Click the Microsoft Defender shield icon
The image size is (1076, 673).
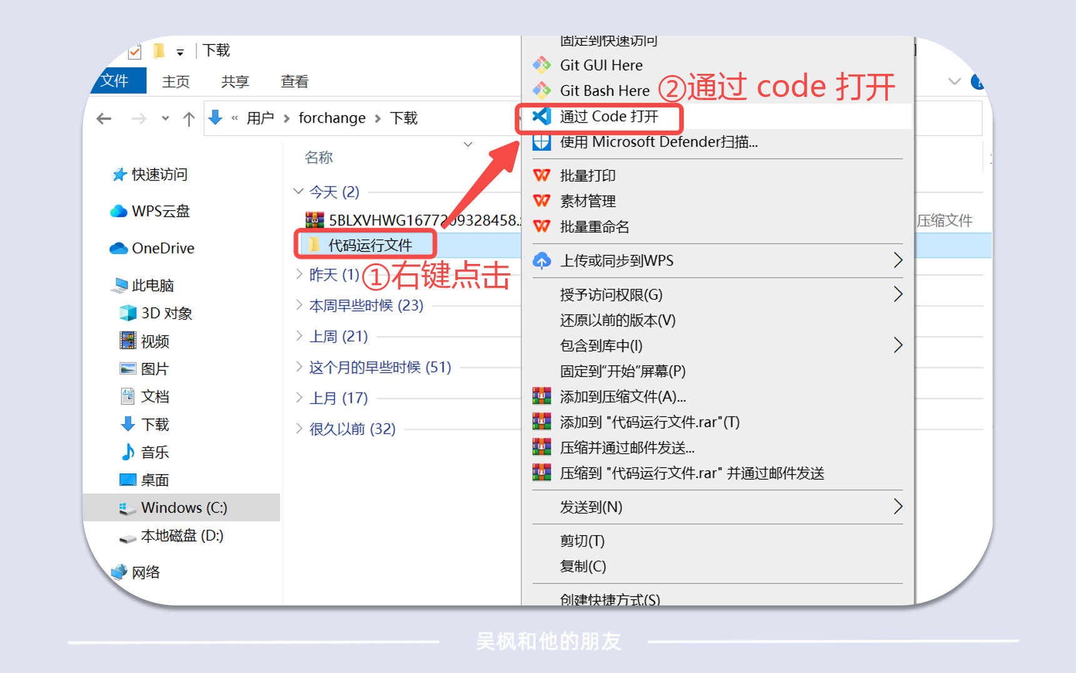click(541, 142)
